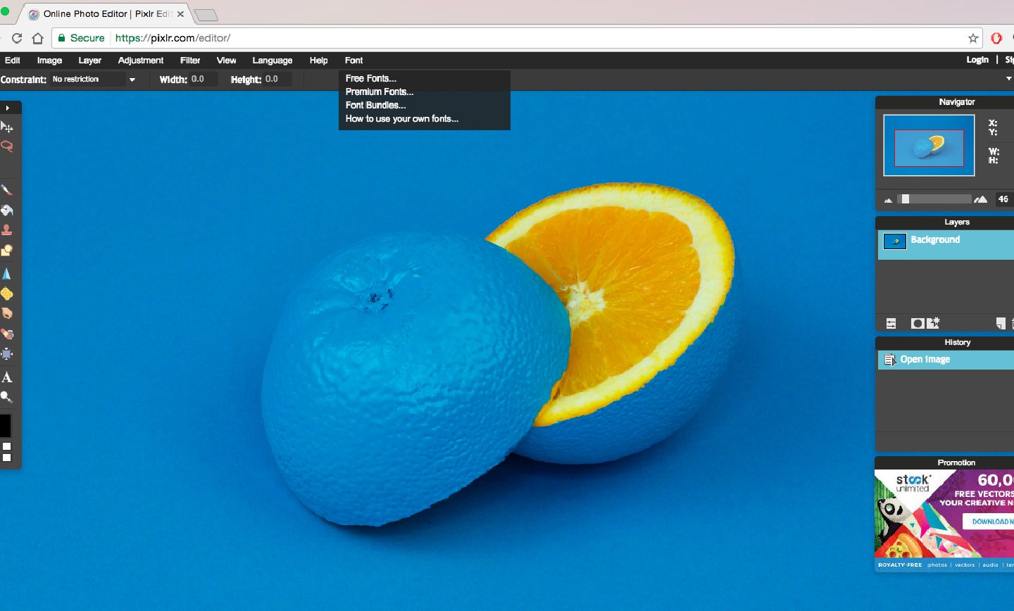Bookmark this page with the star
This screenshot has height=611, width=1014.
tap(973, 38)
